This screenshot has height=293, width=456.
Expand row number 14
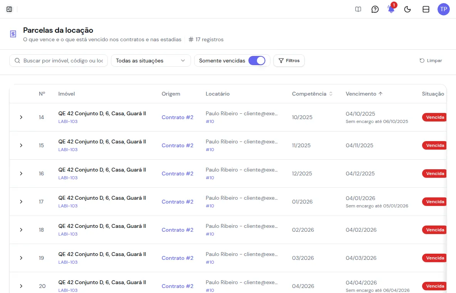[x=21, y=117]
